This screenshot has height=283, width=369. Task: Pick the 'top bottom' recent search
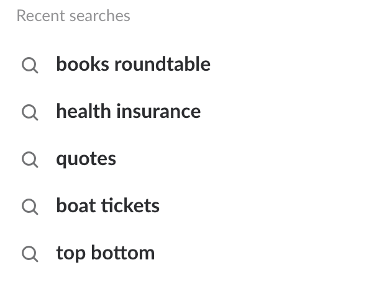pos(184,253)
